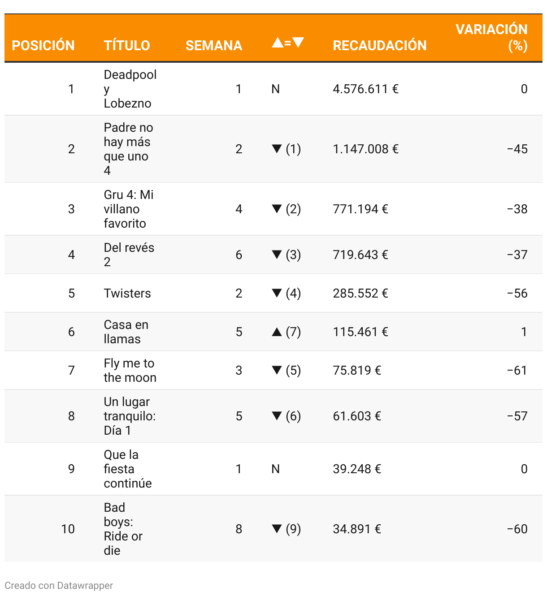Open the Creado con Datawrapper link
Viewport: 547px width, 596px height.
[x=59, y=585]
